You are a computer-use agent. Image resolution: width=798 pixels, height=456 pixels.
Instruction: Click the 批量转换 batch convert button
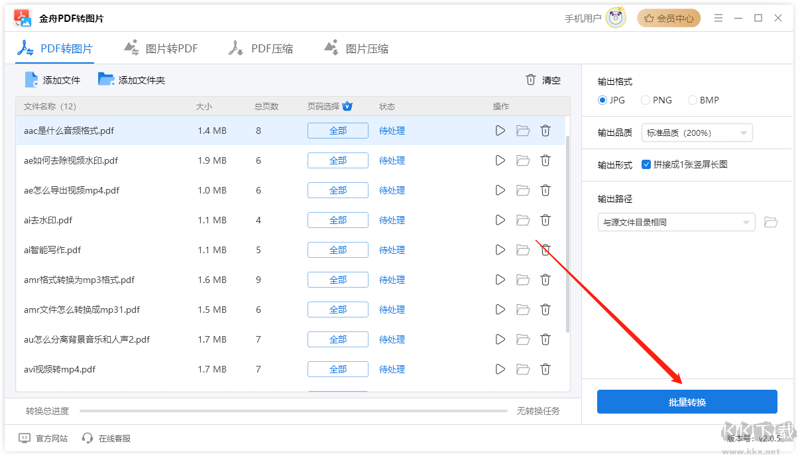point(687,401)
